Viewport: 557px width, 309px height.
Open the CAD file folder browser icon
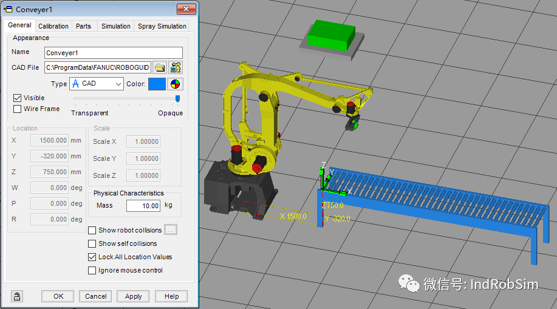coord(160,67)
